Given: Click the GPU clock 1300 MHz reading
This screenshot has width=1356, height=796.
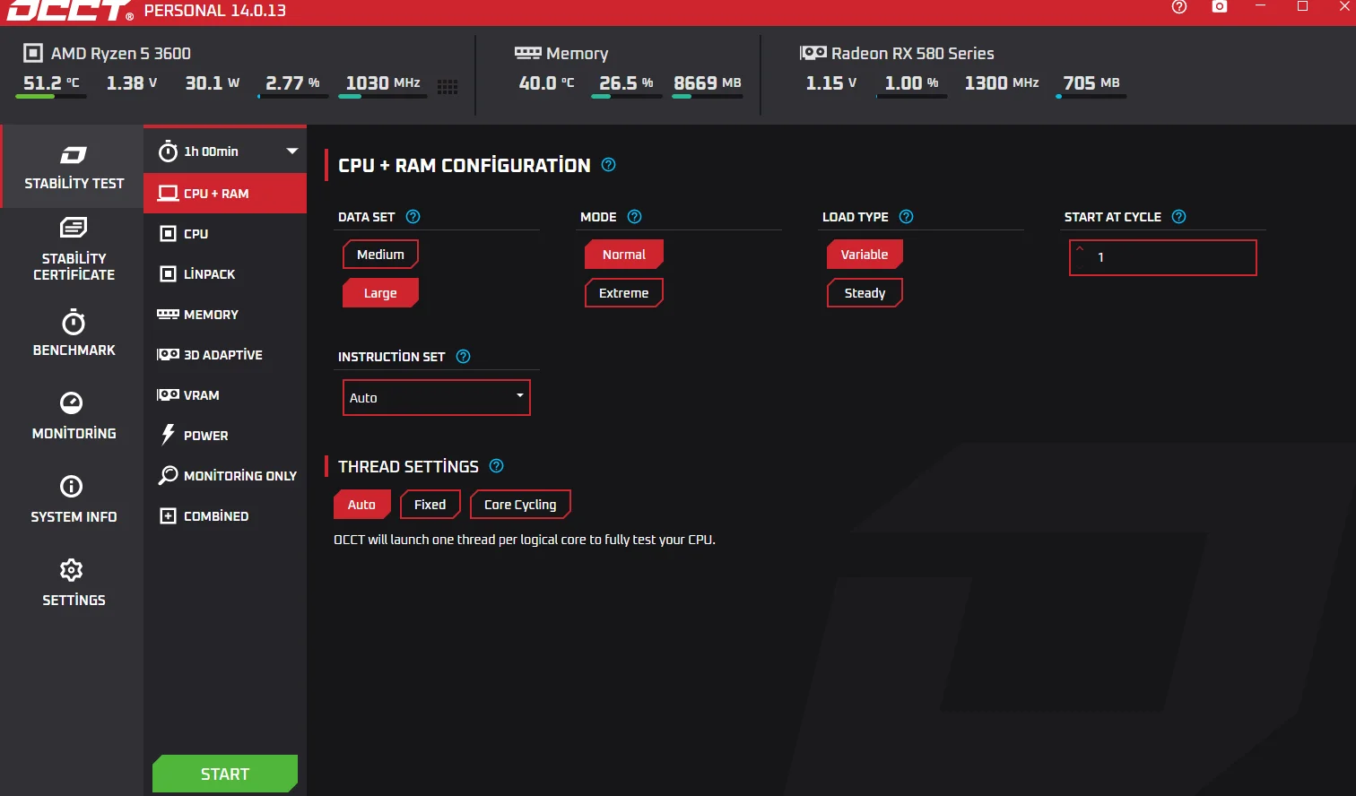Looking at the screenshot, I should [x=1002, y=83].
